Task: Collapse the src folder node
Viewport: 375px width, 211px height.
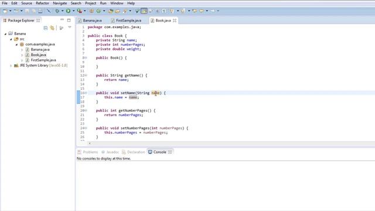Action: (x=11, y=39)
